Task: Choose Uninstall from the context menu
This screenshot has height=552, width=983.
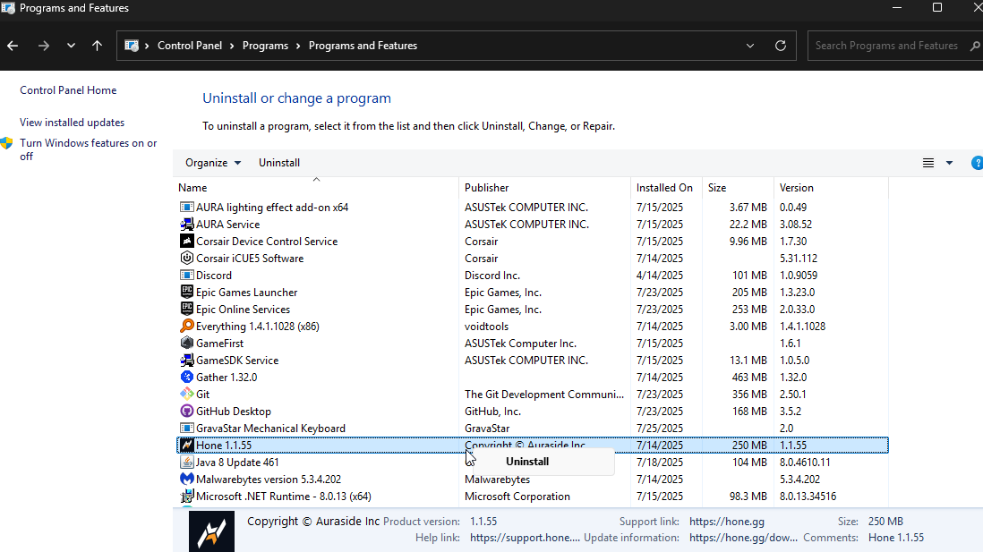Action: click(527, 462)
